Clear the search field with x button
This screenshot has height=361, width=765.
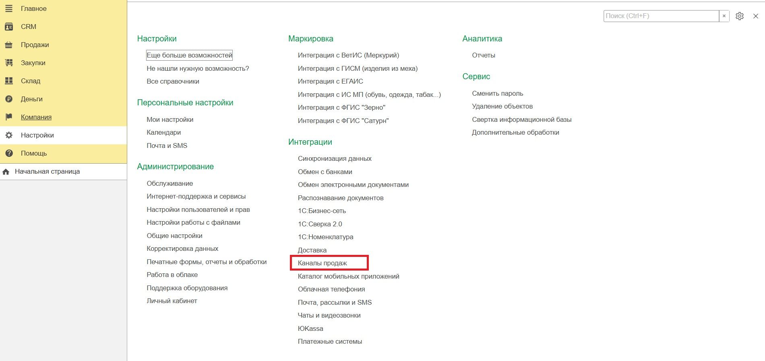[724, 16]
